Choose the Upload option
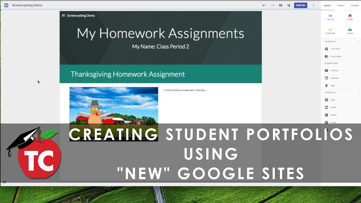Image resolution: width=361 pixels, height=203 pixels. click(350, 31)
